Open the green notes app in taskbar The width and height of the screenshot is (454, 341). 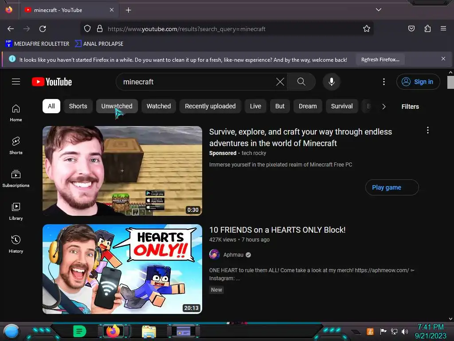coord(80,331)
